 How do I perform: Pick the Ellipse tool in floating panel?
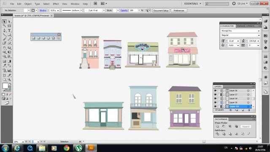[43, 38]
